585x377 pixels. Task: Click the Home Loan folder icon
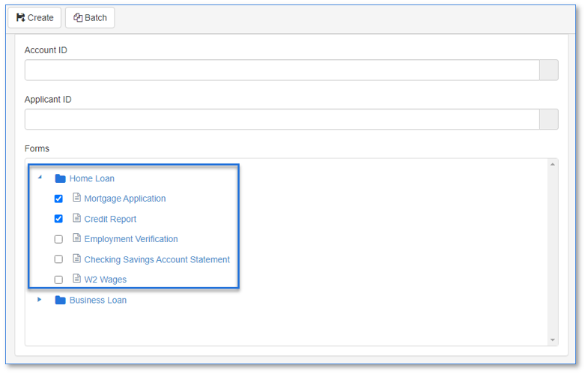click(60, 178)
